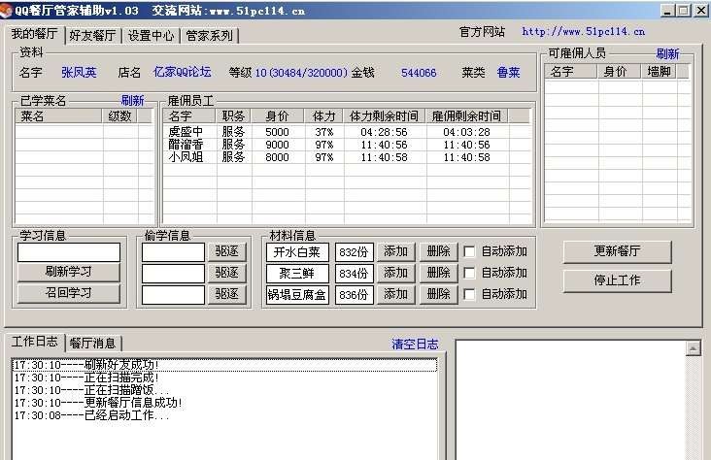Click the app icon in title bar
This screenshot has width=711, height=460.
pos(6,11)
